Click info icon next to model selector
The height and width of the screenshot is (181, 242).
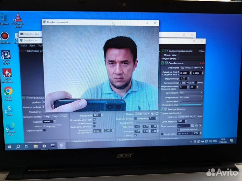(x=157, y=114)
